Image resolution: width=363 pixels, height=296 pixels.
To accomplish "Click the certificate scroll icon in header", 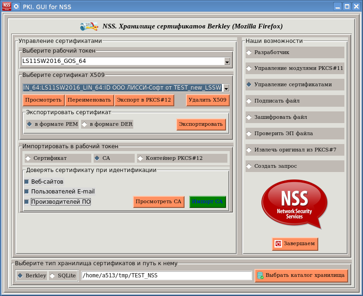I will (89, 26).
